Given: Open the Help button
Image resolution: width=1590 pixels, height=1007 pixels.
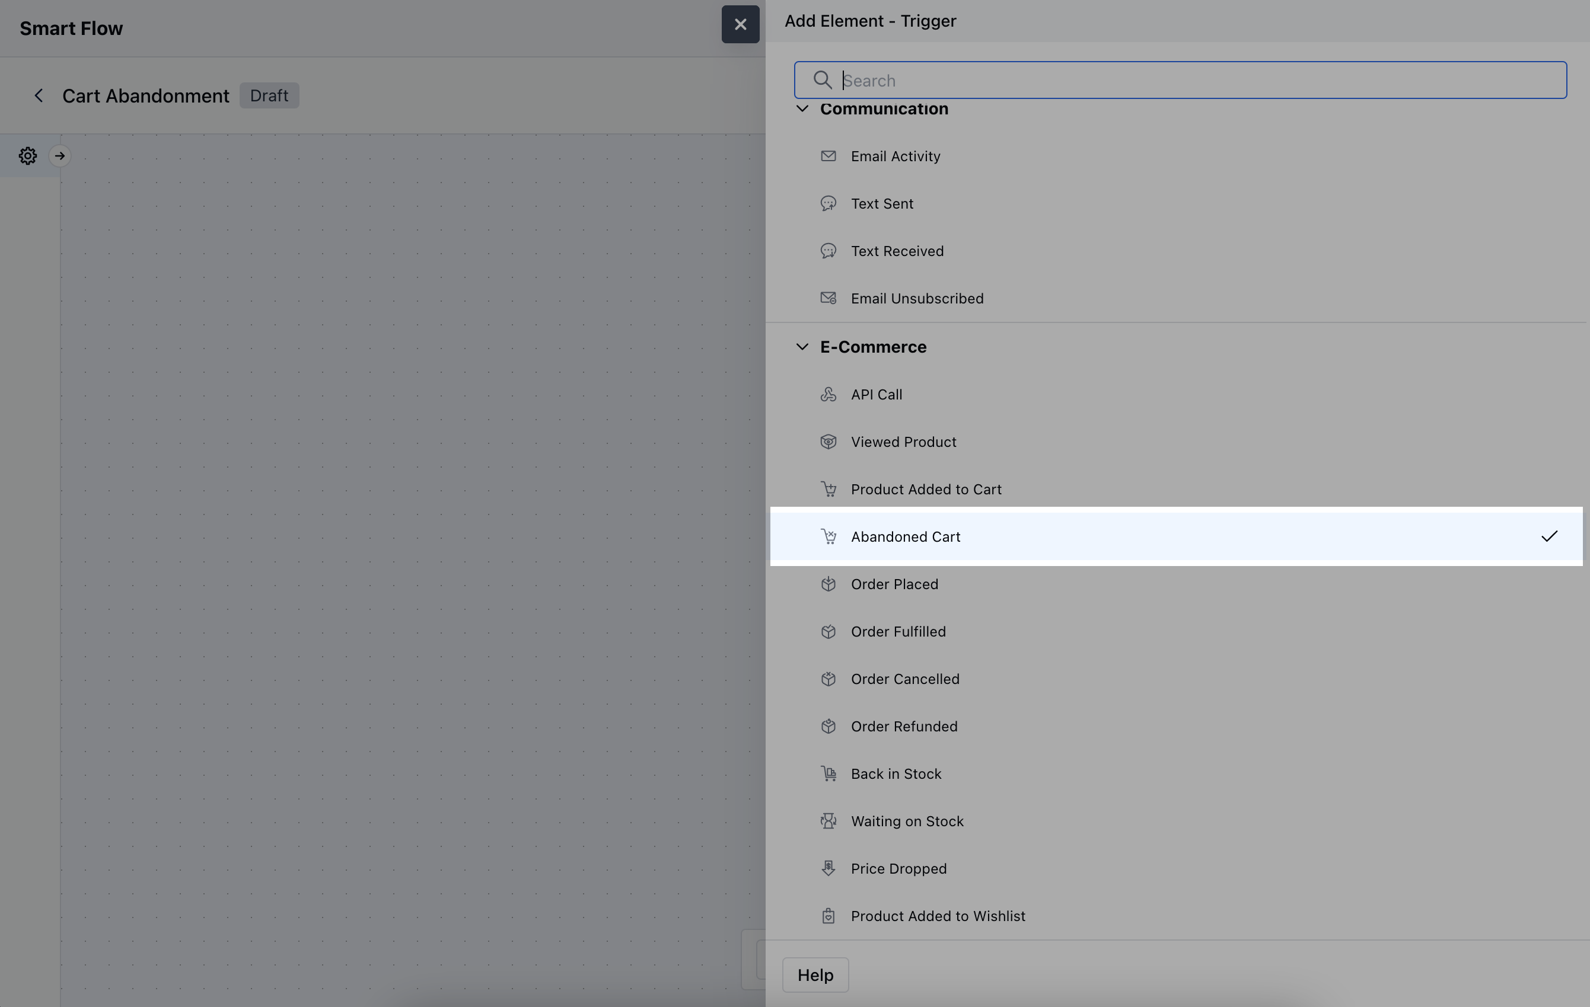Looking at the screenshot, I should (815, 974).
